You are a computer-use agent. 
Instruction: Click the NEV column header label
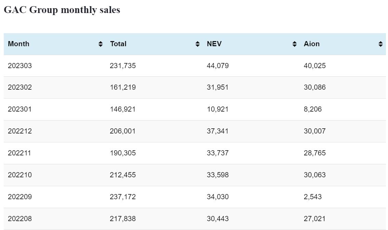[x=214, y=44]
